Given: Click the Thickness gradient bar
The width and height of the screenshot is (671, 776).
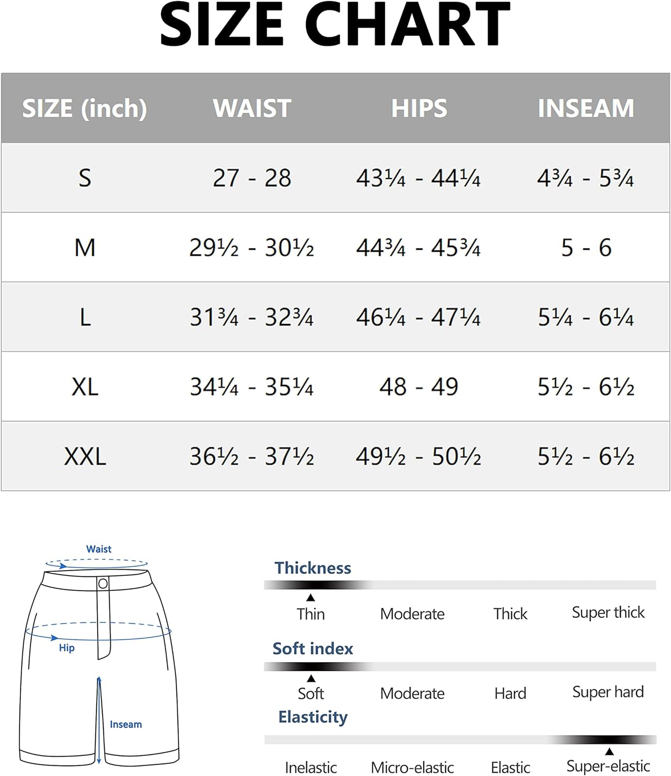Looking at the screenshot, I should click(x=460, y=585).
